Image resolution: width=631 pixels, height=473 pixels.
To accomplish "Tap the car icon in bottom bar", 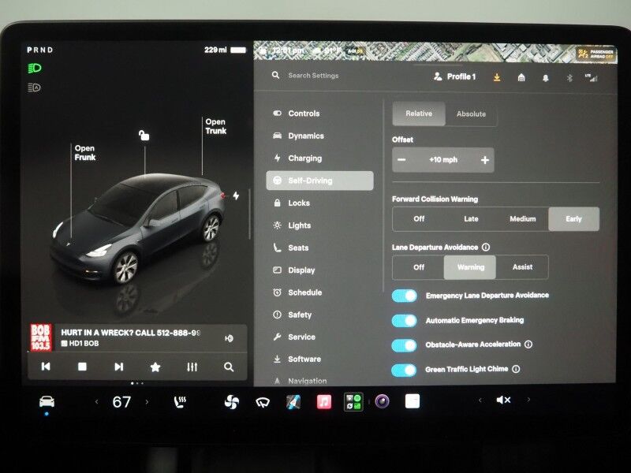I will pos(47,401).
